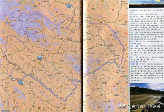Click the globe locator icon above the banner photo
The height and width of the screenshot is (112, 164).
click(156, 1)
